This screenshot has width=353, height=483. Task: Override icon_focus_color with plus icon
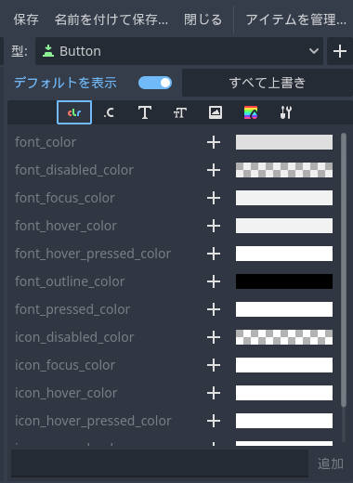pos(214,365)
